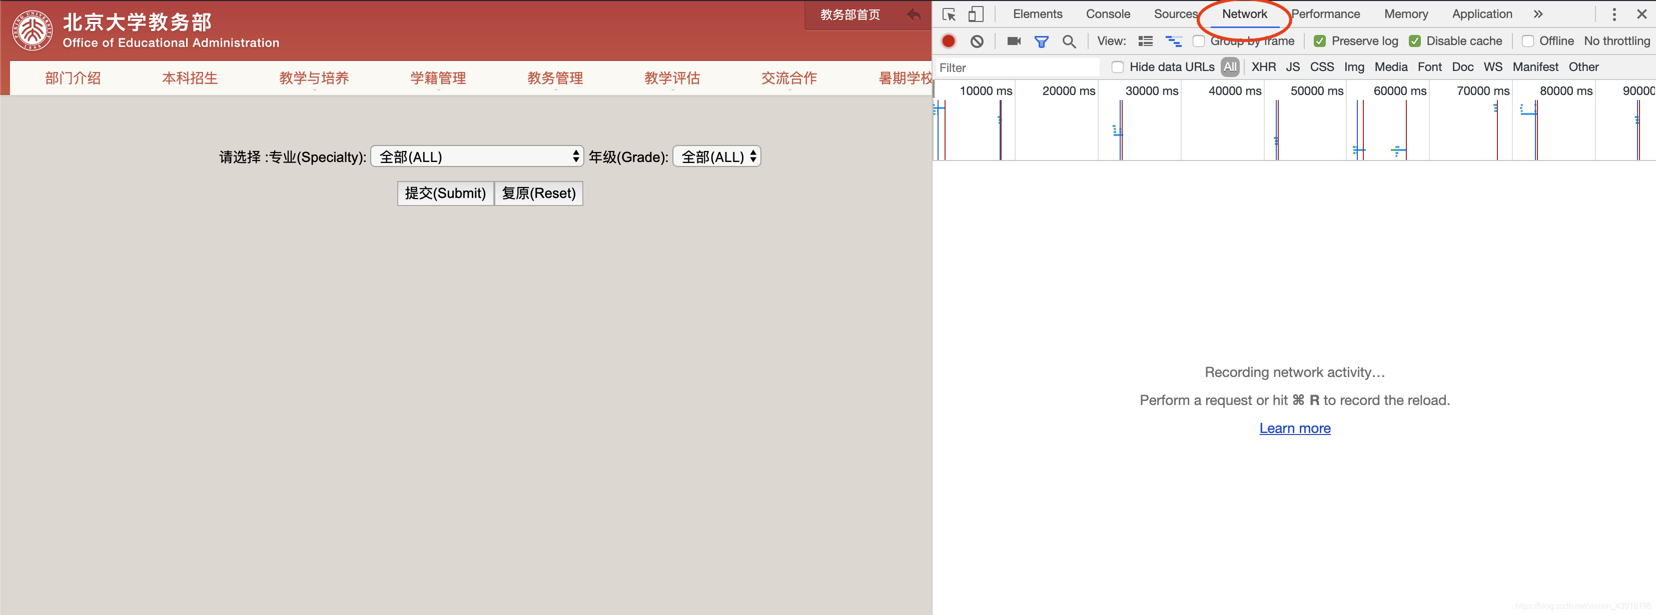Select the 年级(Grade) dropdown
This screenshot has width=1656, height=615.
(x=715, y=156)
